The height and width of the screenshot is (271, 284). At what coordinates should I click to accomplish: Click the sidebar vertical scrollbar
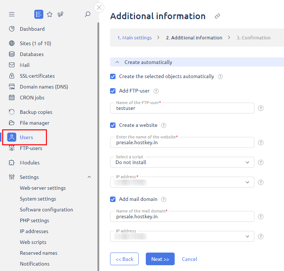click(x=98, y=145)
